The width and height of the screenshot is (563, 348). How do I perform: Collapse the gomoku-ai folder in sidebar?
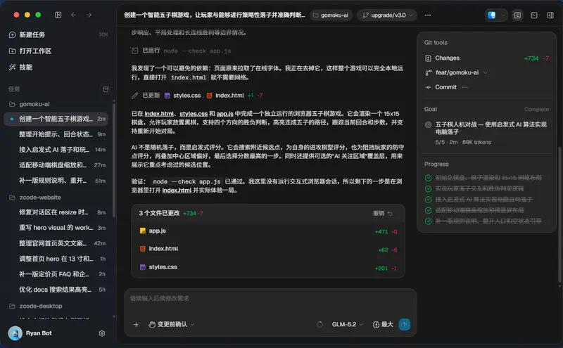point(30,104)
